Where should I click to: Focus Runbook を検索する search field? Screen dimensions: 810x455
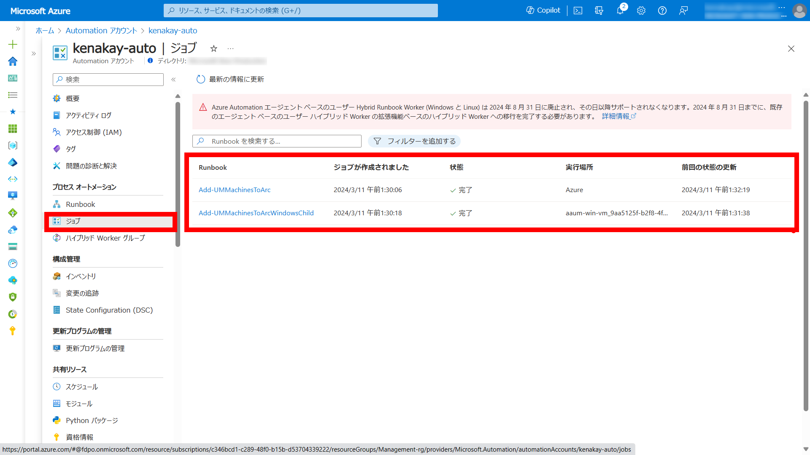pyautogui.click(x=277, y=141)
